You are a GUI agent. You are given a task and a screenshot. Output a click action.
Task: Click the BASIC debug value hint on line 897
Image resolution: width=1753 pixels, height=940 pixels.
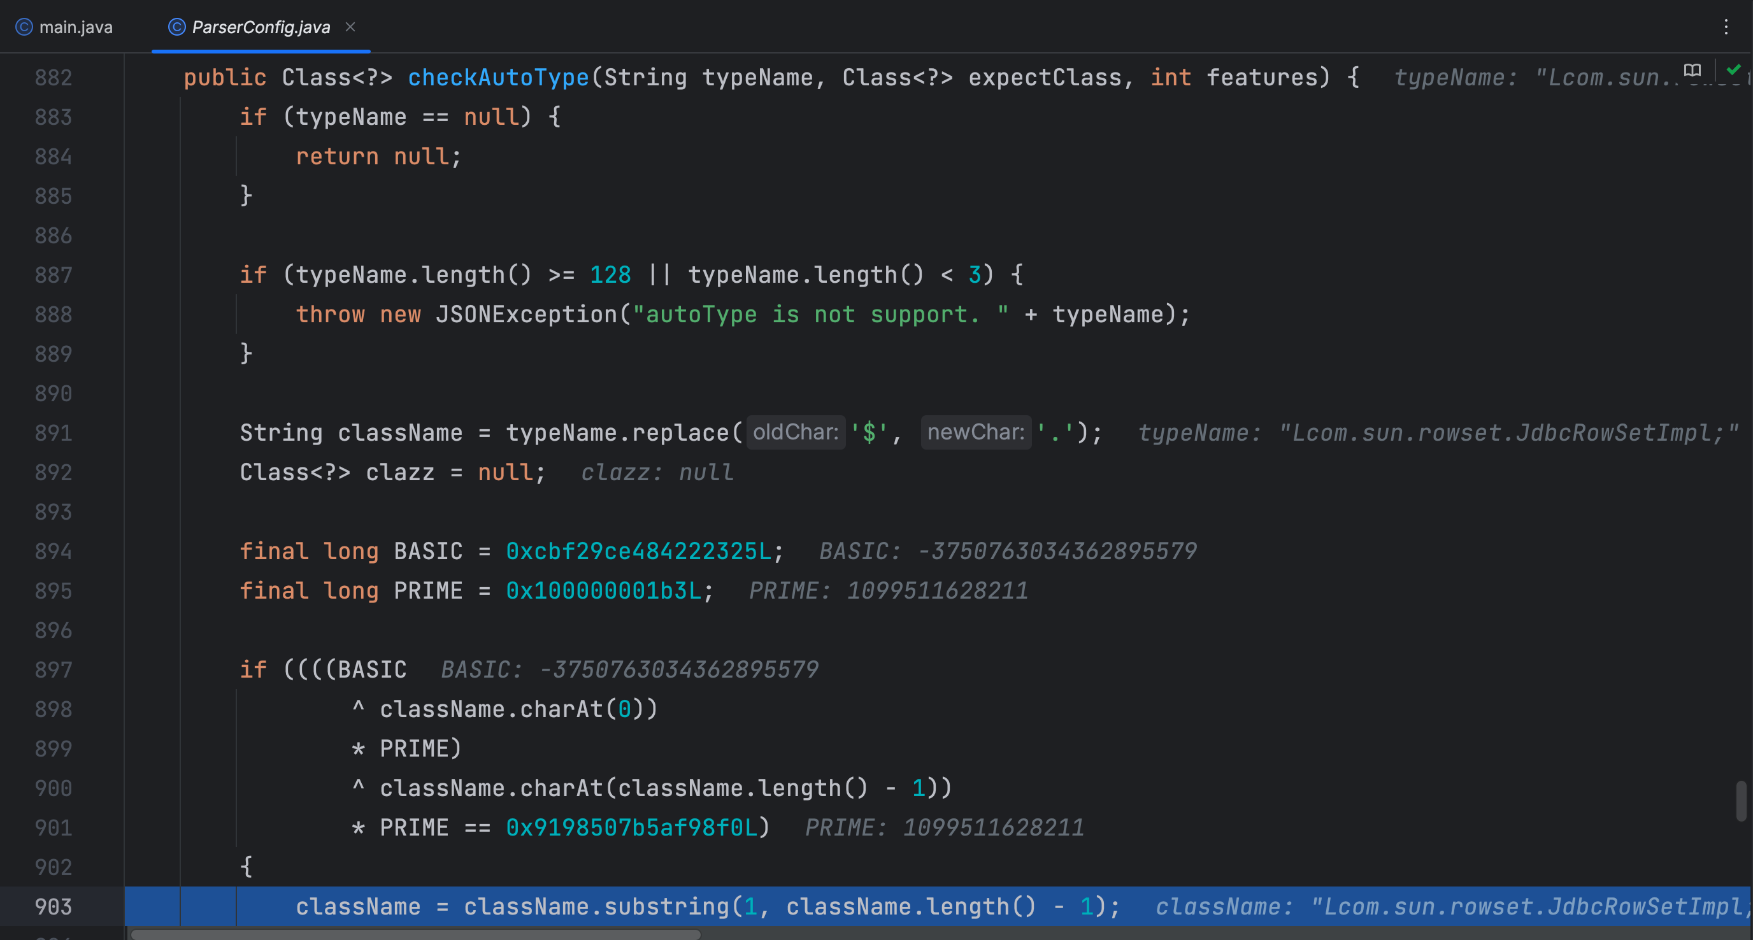pos(630,669)
